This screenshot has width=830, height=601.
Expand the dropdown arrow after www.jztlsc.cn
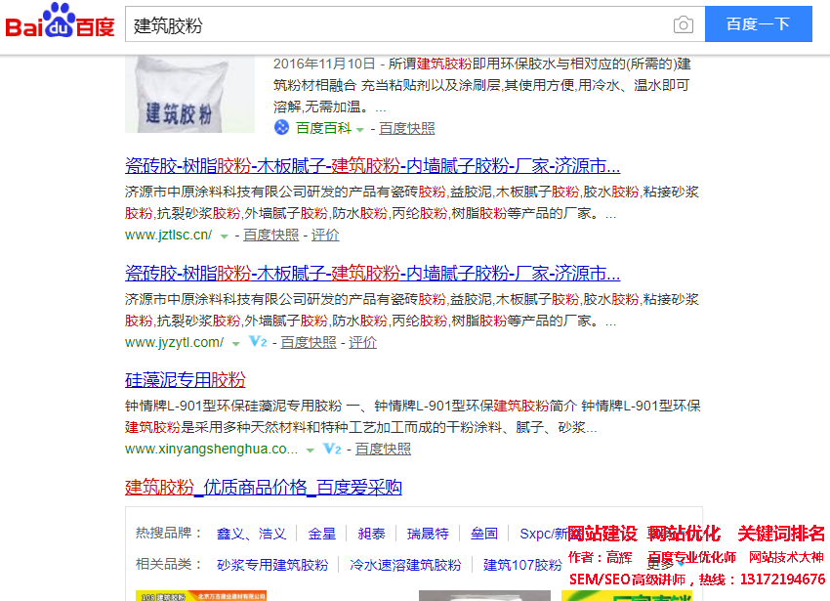click(224, 236)
